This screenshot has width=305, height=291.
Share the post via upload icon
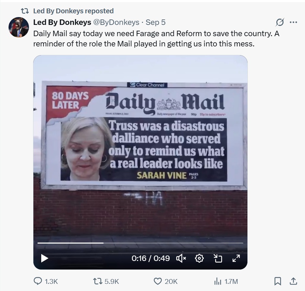(x=293, y=281)
